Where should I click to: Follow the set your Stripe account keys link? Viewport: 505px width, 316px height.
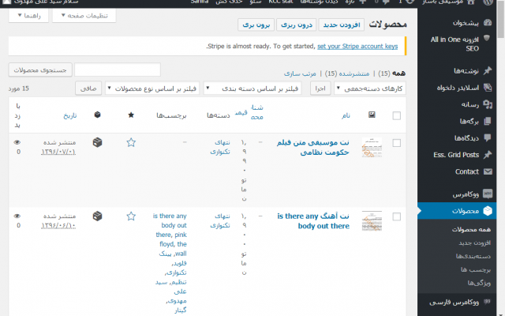click(357, 46)
